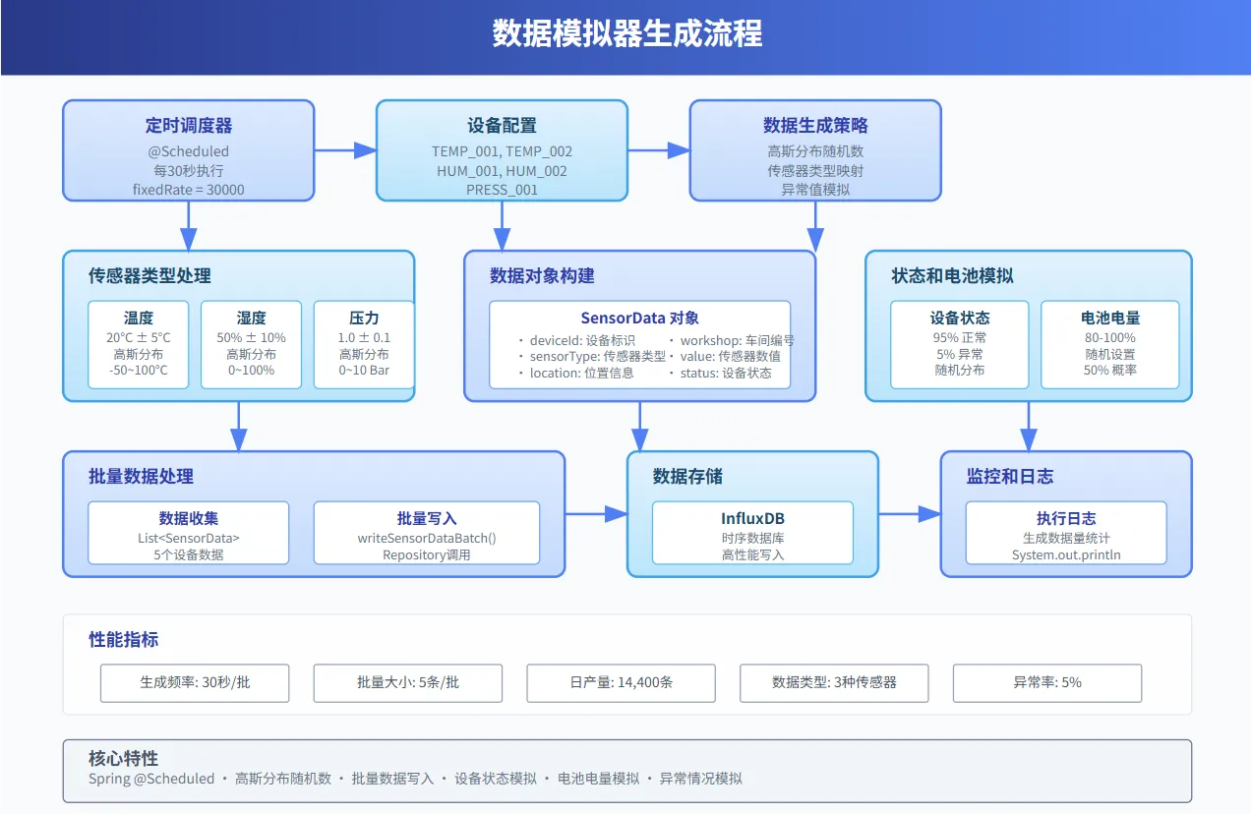Select the 温度 sensor card
The image size is (1251, 814).
coord(139,344)
